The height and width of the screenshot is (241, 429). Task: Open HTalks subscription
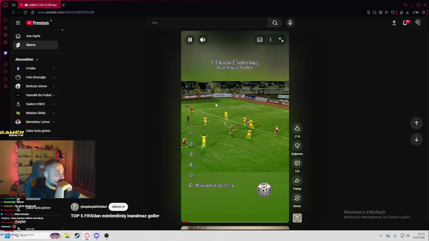click(36, 68)
